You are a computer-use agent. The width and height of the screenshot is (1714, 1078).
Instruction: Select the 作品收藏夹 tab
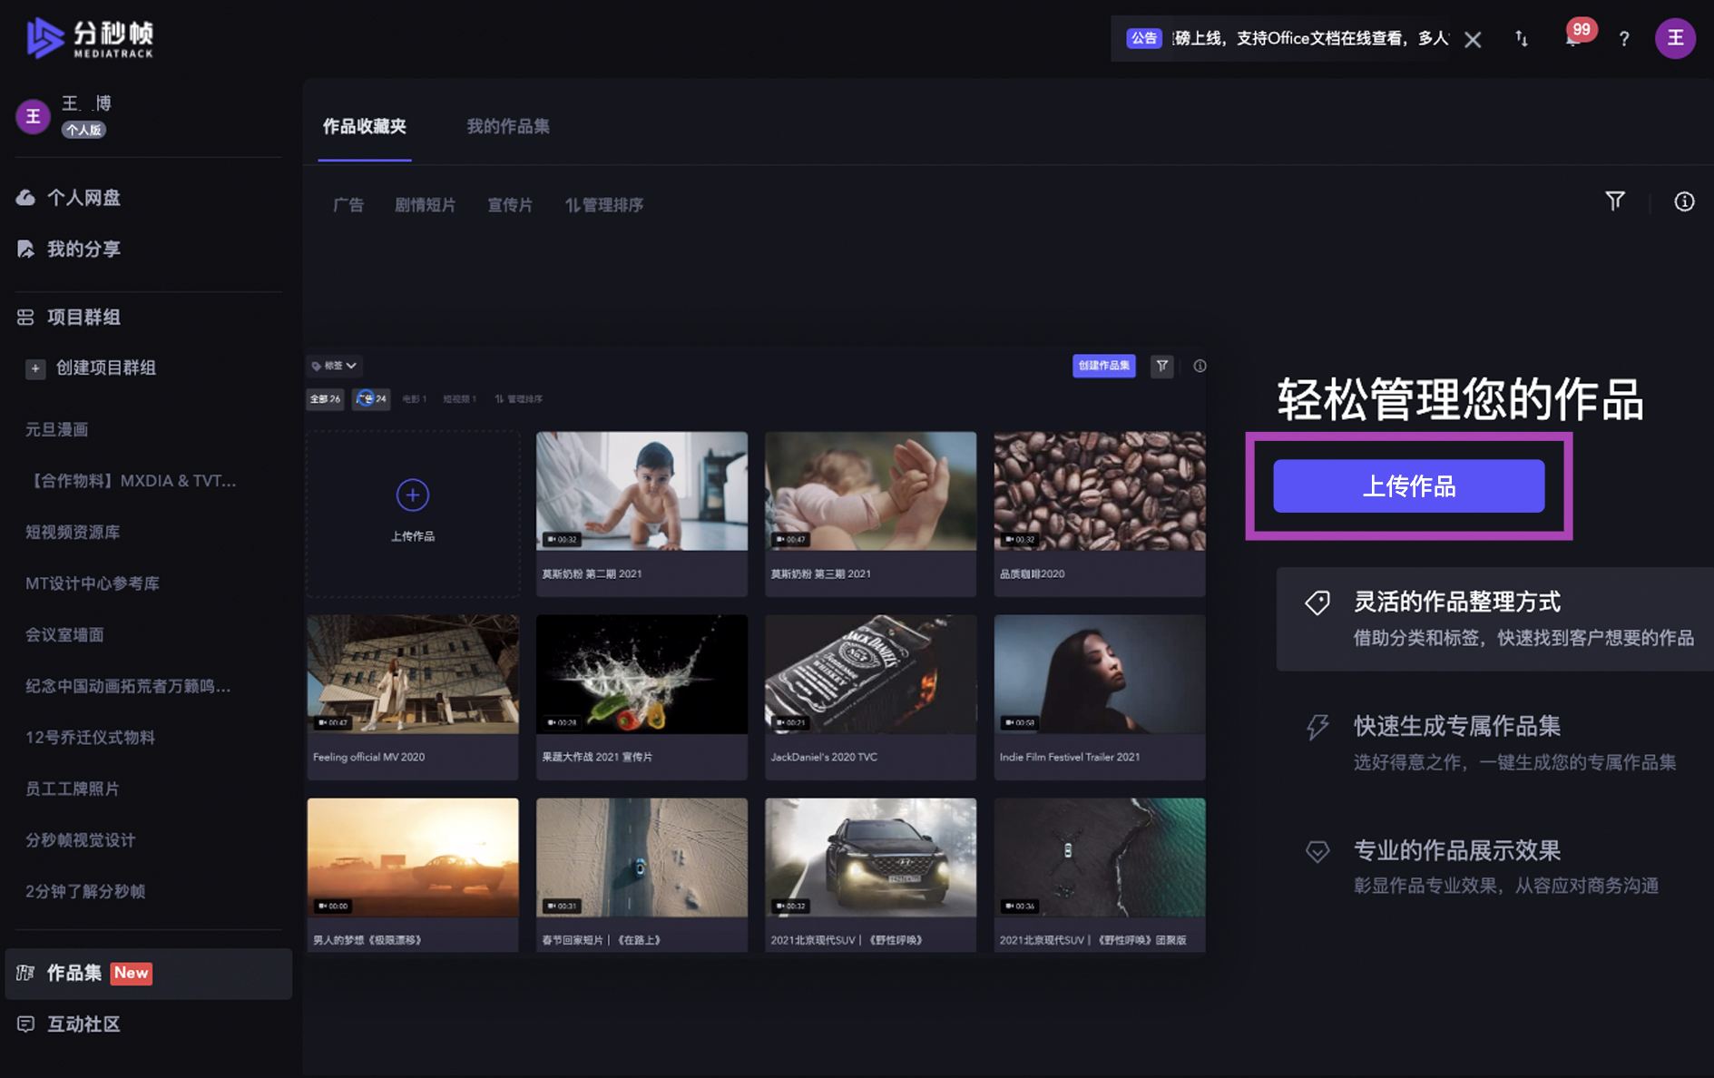click(365, 126)
